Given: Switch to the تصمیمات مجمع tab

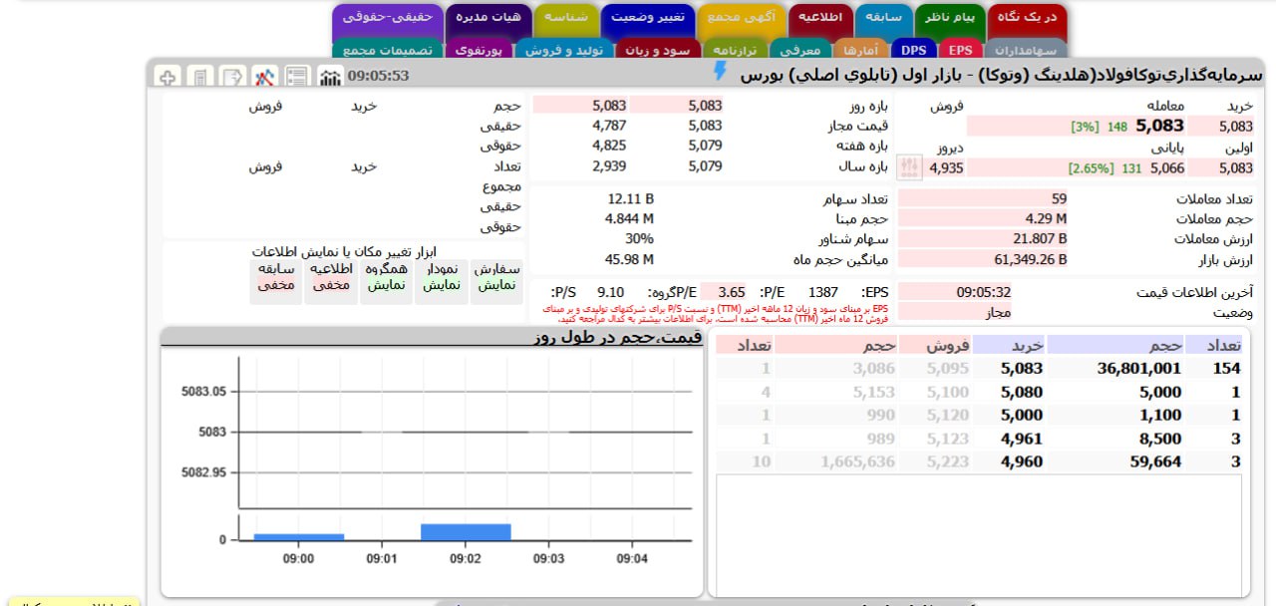Looking at the screenshot, I should [388, 50].
